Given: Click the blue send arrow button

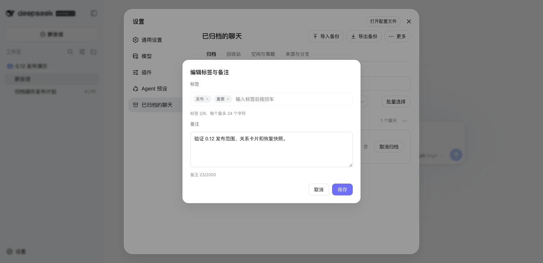Looking at the screenshot, I should (456, 155).
